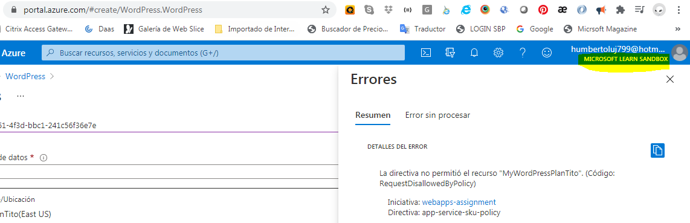Open Azure help question mark
690x223 pixels.
click(x=523, y=53)
